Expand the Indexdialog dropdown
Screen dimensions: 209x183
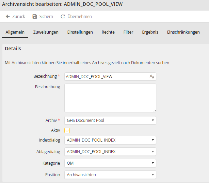click(110, 140)
